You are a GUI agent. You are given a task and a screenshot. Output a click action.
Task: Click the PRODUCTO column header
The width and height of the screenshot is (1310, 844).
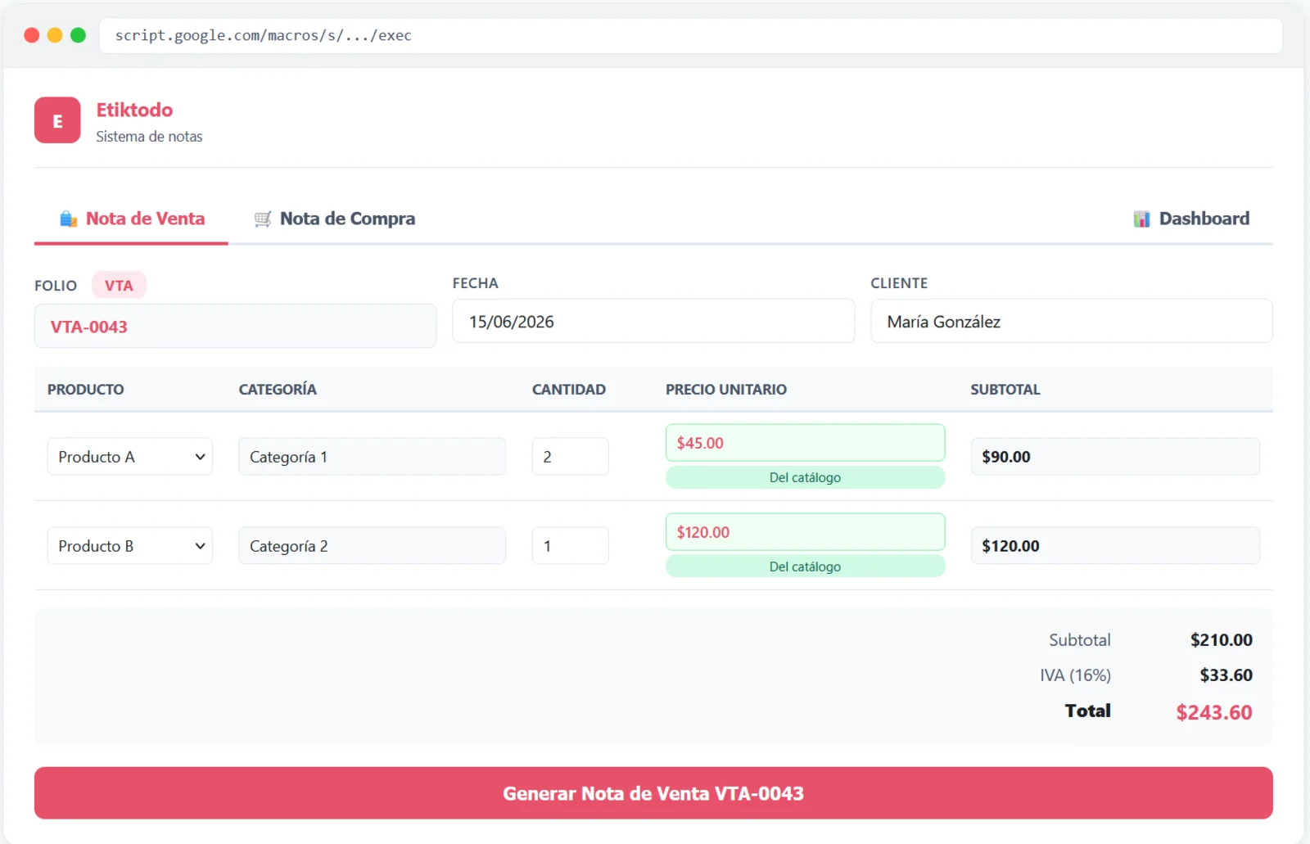86,390
